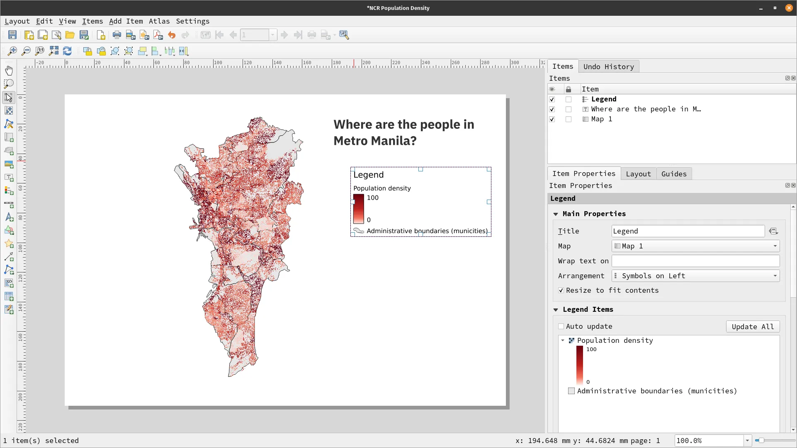Enable Auto update for legend items
This screenshot has width=797, height=448.
coord(561,326)
